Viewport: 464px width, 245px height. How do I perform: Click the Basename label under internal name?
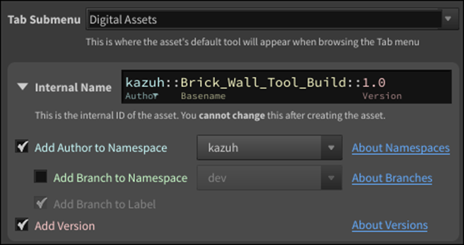click(x=202, y=96)
